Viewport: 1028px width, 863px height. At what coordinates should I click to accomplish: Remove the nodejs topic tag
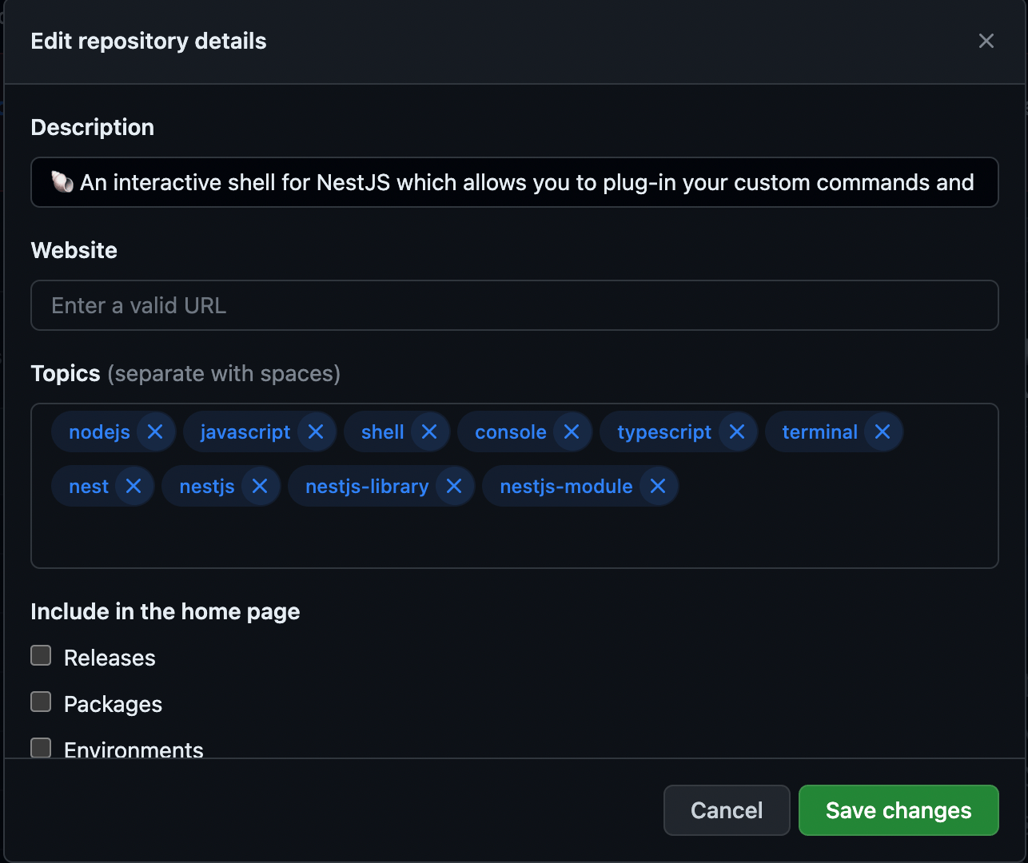point(154,431)
